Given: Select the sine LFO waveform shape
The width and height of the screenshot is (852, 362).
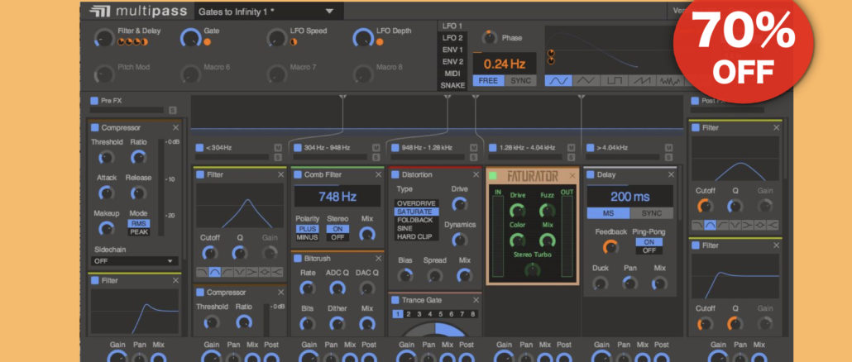Looking at the screenshot, I should pos(558,80).
